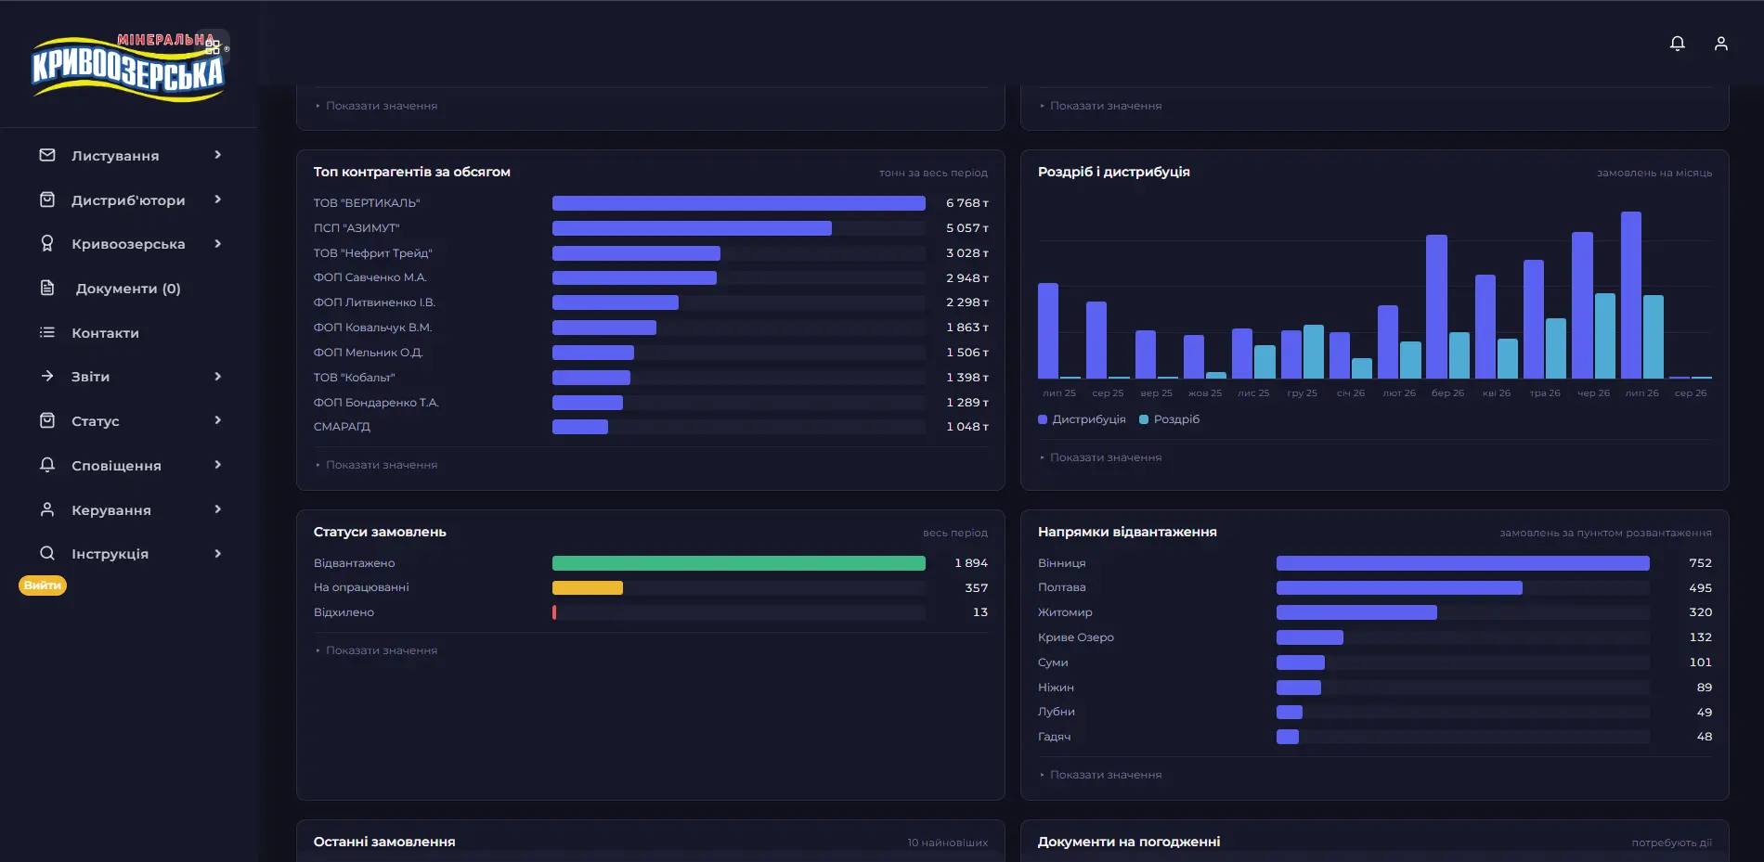Click the person icon for Керування

click(x=47, y=509)
